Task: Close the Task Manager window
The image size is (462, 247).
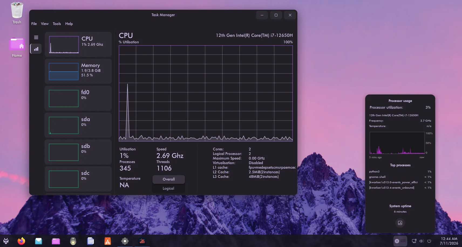Action: (x=290, y=15)
